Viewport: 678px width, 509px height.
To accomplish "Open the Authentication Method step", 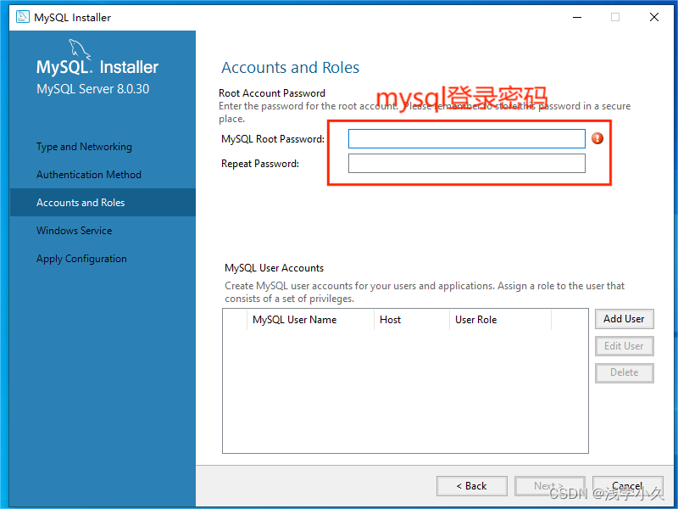I will (x=89, y=175).
